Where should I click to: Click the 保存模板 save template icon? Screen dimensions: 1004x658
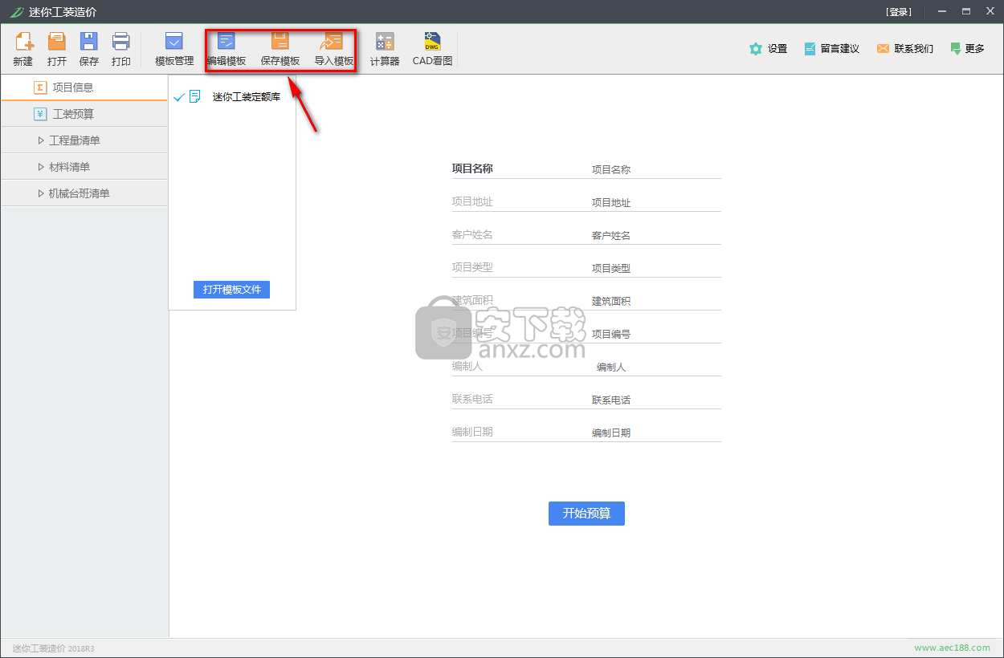tap(280, 48)
